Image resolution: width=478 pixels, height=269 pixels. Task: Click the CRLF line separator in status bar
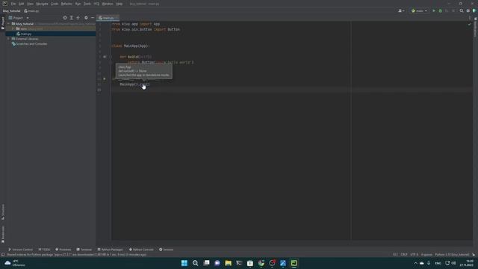click(x=404, y=255)
